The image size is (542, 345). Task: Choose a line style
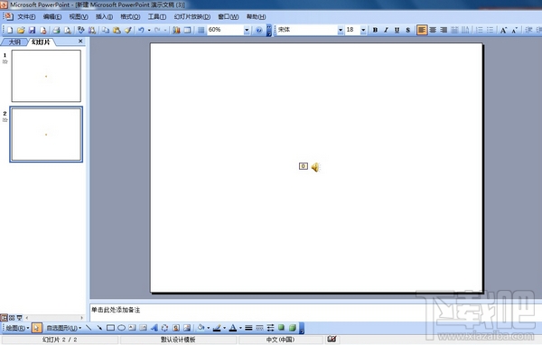click(248, 327)
